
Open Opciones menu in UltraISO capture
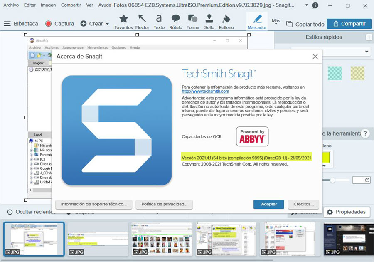pyautogui.click(x=118, y=47)
